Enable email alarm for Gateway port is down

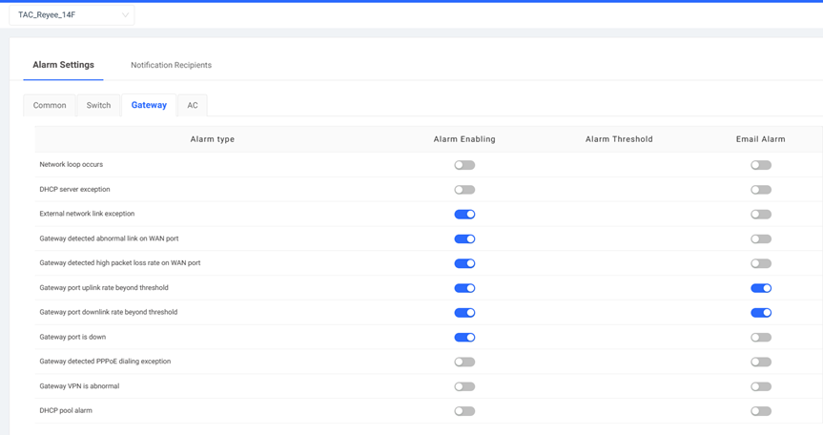[761, 338]
